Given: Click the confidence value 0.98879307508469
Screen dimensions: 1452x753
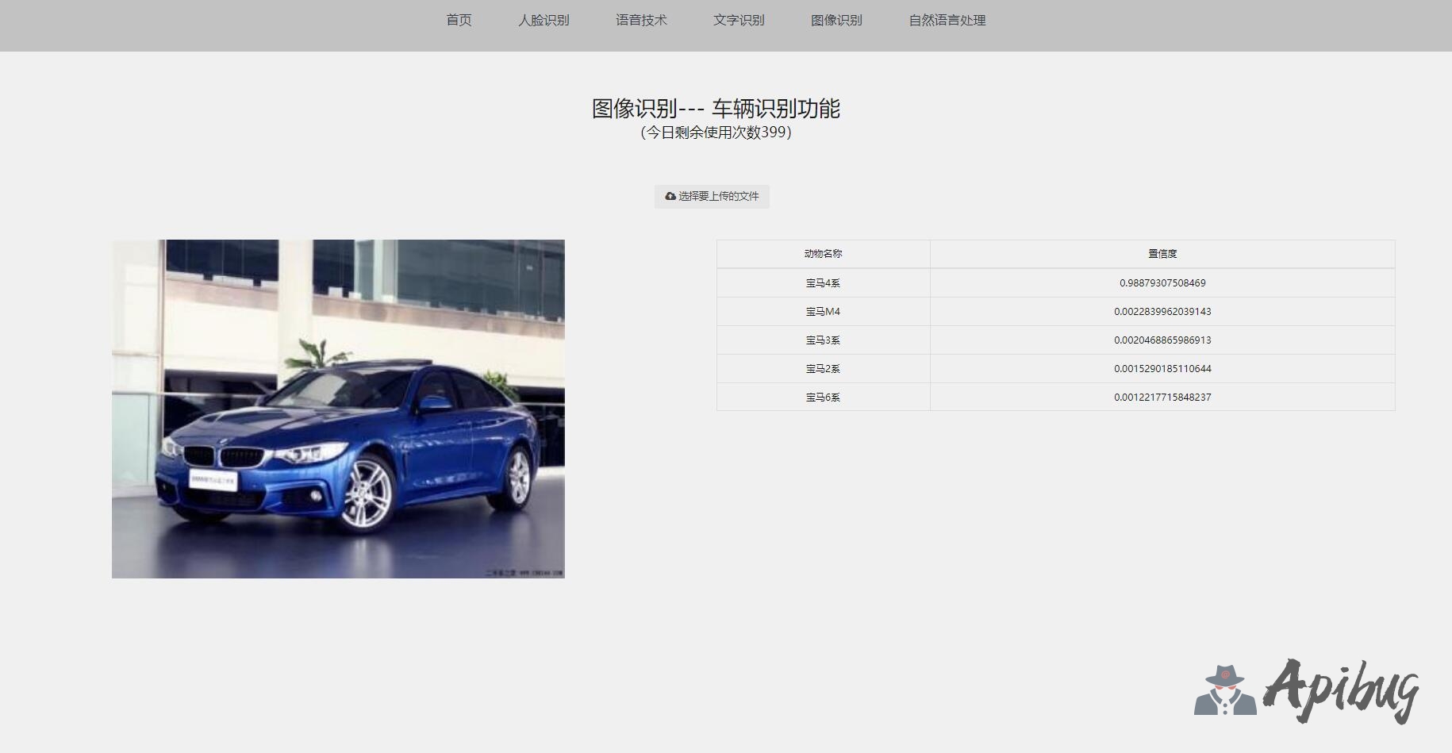Looking at the screenshot, I should point(1162,283).
